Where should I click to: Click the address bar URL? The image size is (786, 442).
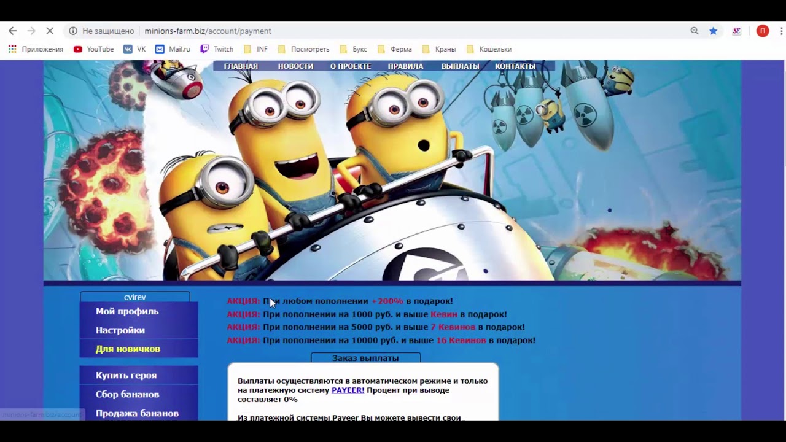(208, 31)
